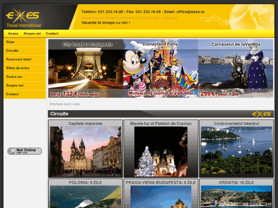The height and width of the screenshot is (208, 278).
Task: Open the Carnavalul de la Venetia banner
Action: pos(236,68)
